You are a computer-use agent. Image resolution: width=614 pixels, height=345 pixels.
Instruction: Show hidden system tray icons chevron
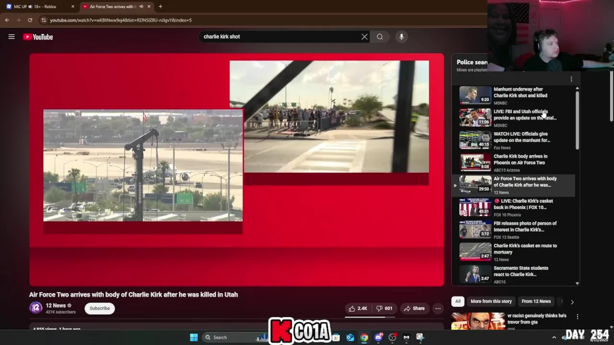coord(554,337)
